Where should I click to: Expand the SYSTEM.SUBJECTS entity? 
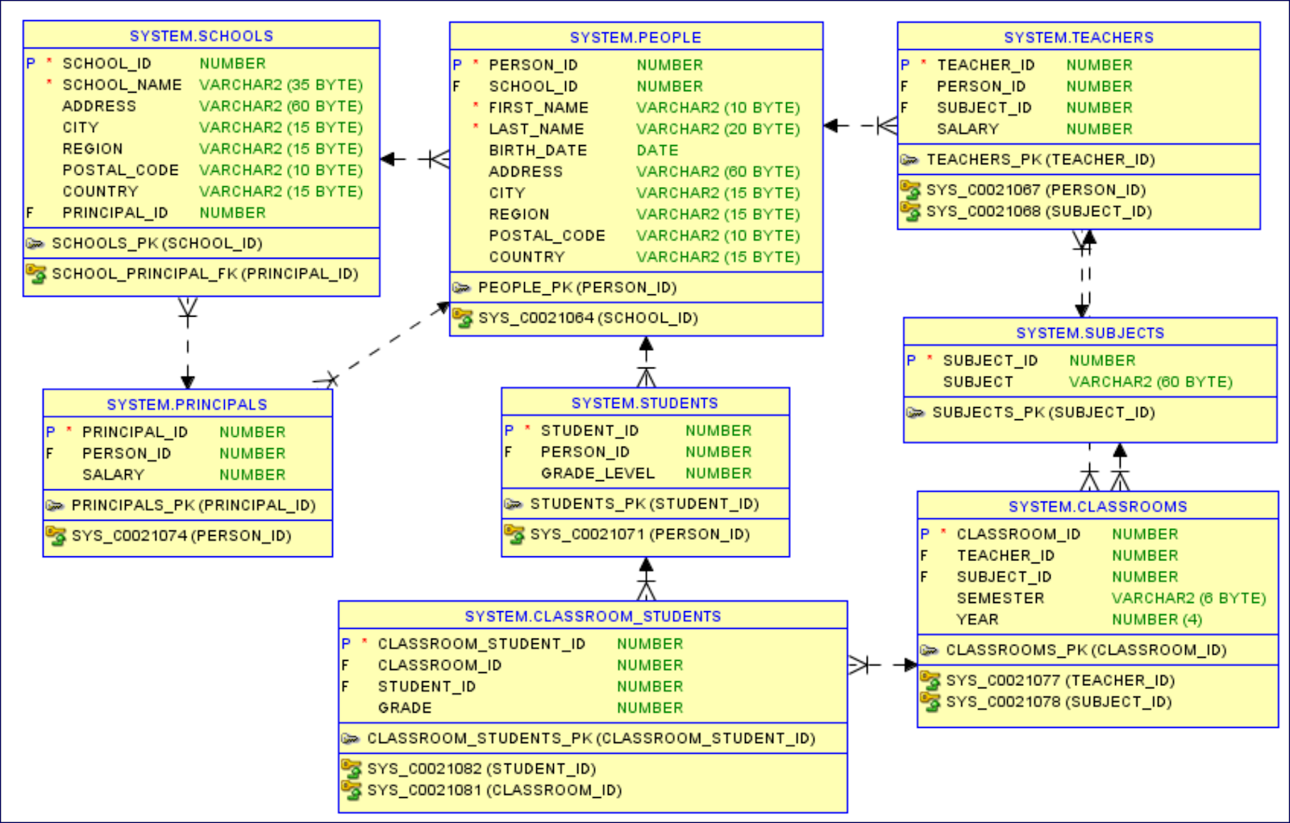(1090, 332)
